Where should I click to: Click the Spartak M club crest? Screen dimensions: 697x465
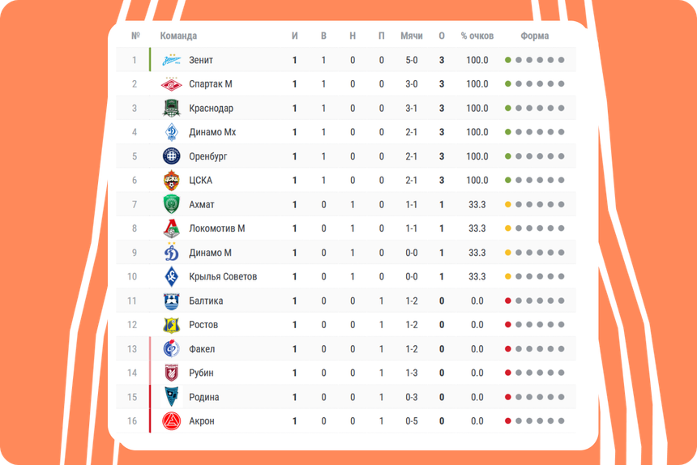[171, 84]
